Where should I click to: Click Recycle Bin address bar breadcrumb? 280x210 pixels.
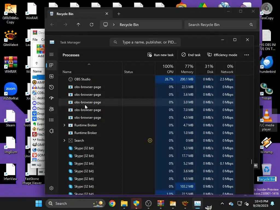coord(129,25)
